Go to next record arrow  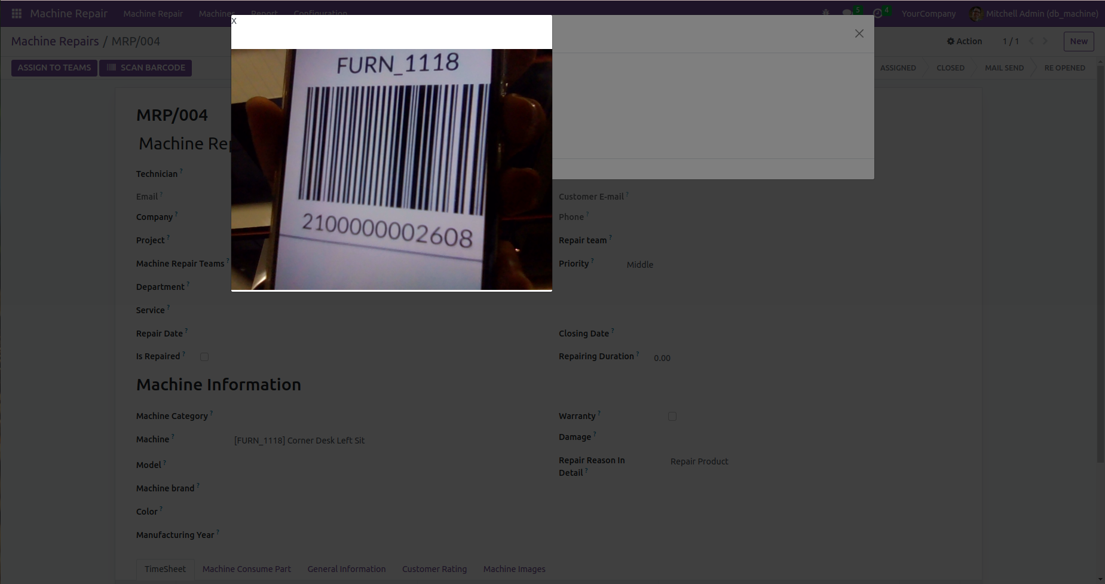pos(1045,41)
